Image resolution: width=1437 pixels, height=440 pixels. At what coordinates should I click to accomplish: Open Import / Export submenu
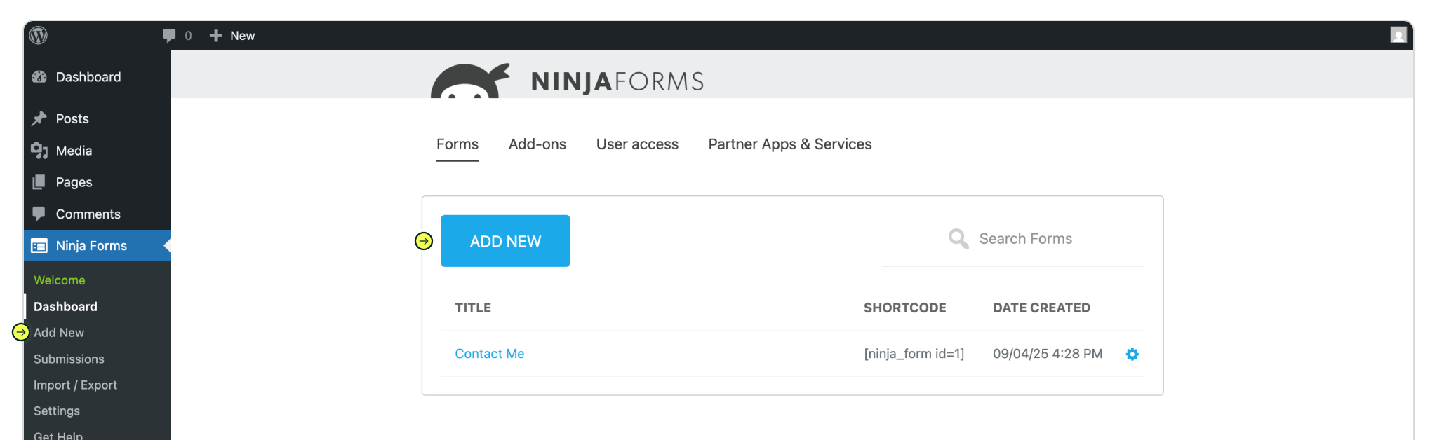pyautogui.click(x=75, y=385)
